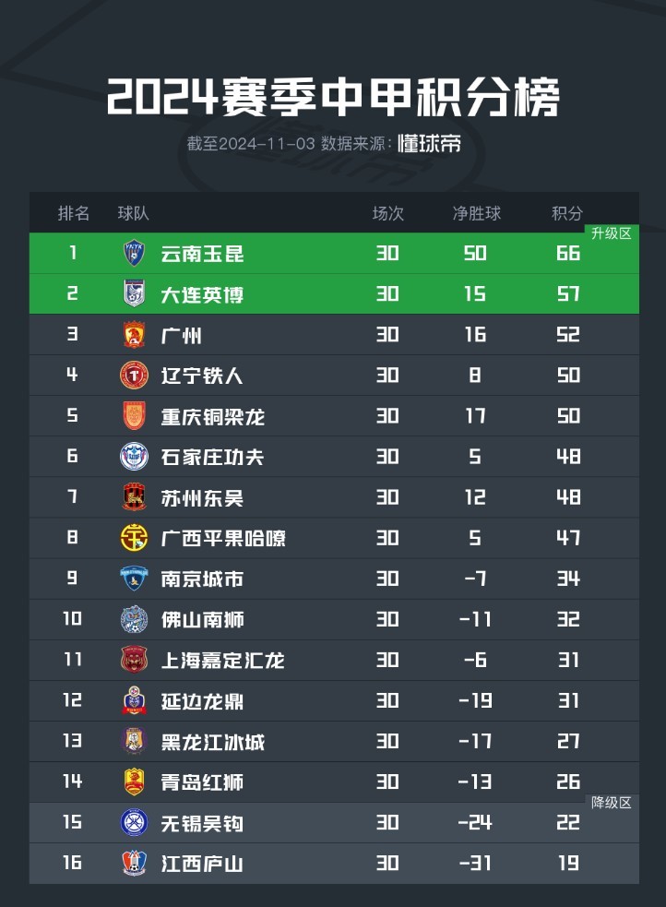
Task: Click the 降级区 (relegation zone) label
Action: (612, 803)
